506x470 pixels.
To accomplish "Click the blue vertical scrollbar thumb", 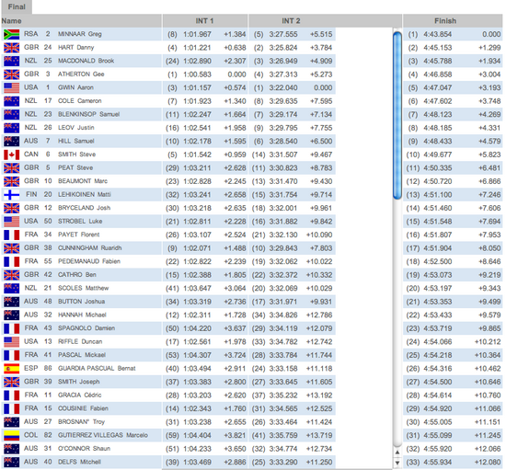I will click(x=397, y=115).
